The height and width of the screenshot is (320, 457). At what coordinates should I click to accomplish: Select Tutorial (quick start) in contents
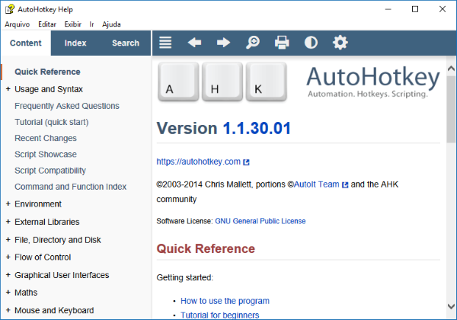pos(52,122)
